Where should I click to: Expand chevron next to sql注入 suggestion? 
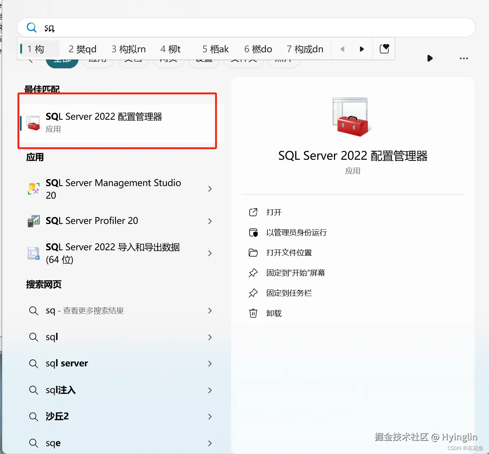pyautogui.click(x=210, y=390)
